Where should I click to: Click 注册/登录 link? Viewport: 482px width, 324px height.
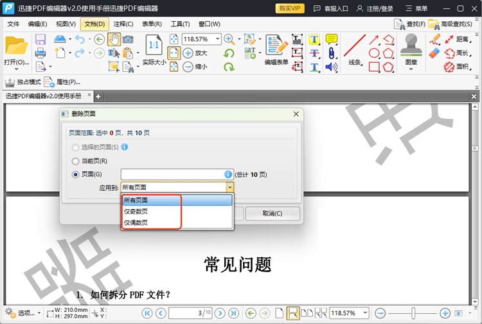tap(375, 8)
